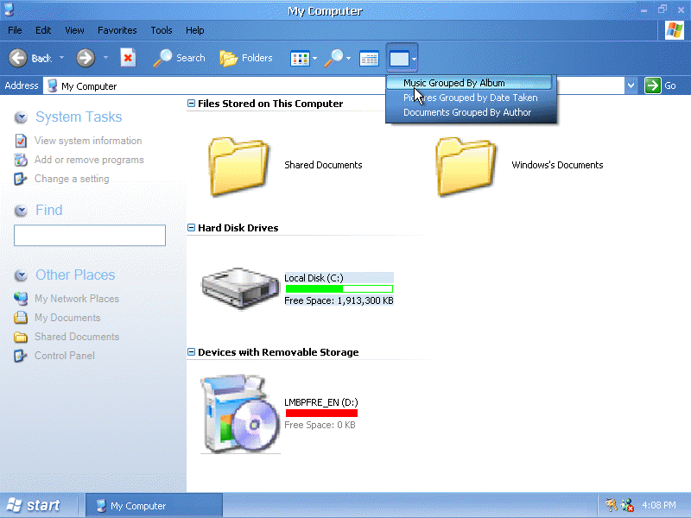The image size is (691, 518).
Task: Click the green Local Disk usage bar
Action: (x=339, y=289)
